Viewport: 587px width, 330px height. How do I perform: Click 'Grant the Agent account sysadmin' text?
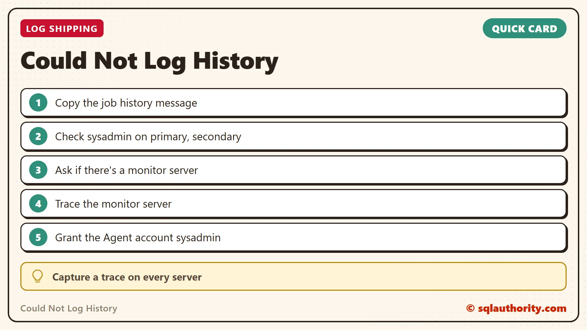(x=138, y=238)
